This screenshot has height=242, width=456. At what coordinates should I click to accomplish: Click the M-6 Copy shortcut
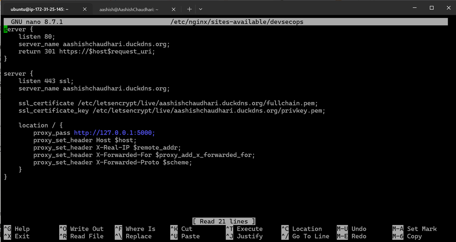(407, 236)
